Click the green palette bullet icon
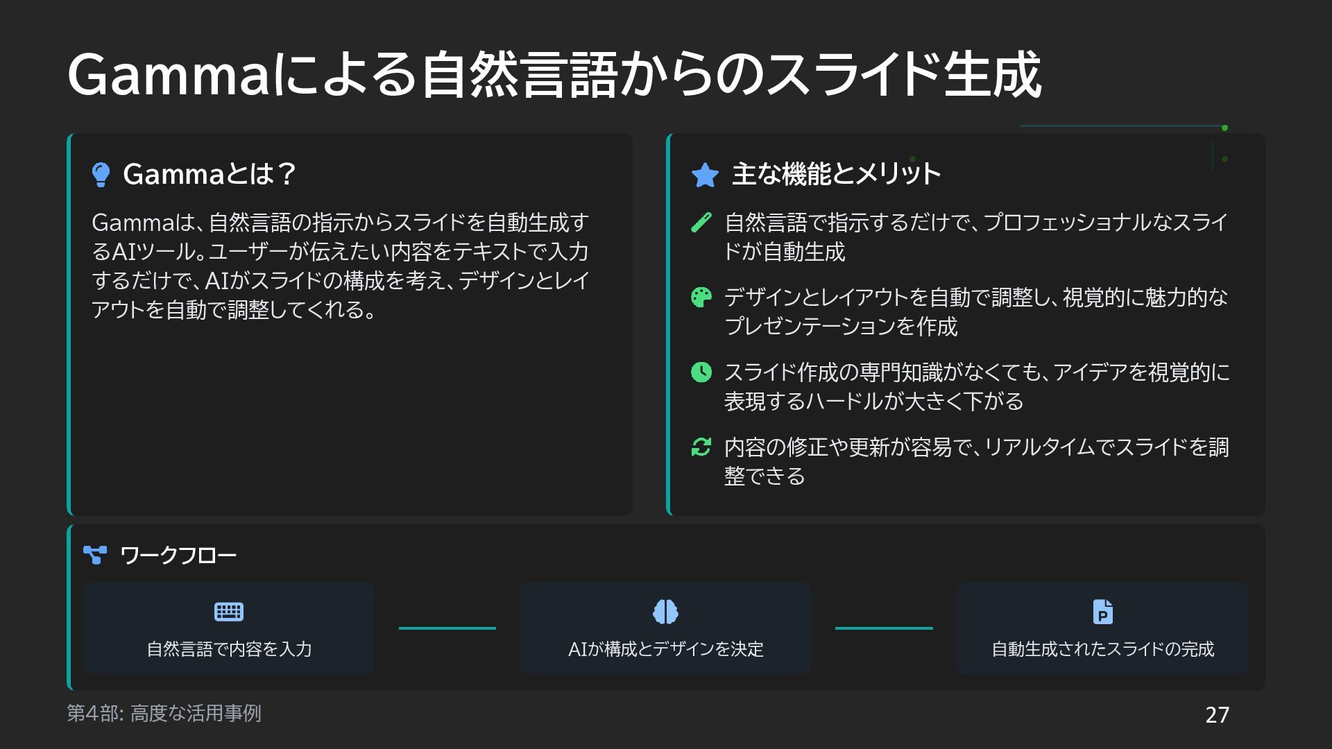This screenshot has width=1332, height=749. click(x=701, y=298)
